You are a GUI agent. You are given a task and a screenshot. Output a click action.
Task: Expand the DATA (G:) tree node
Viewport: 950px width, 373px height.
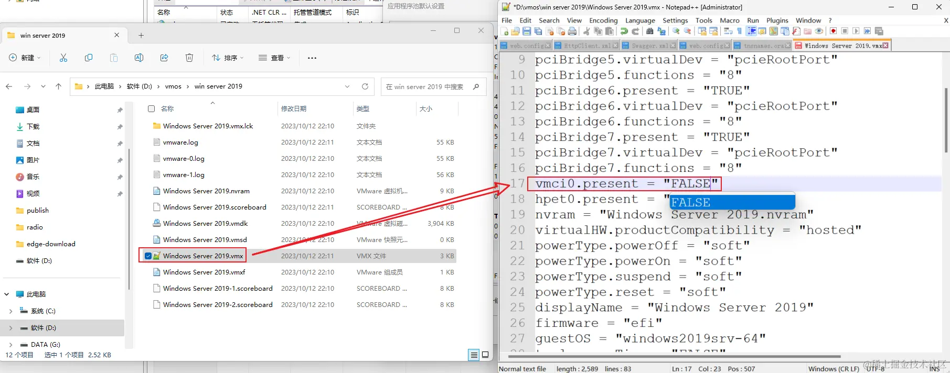(10, 345)
